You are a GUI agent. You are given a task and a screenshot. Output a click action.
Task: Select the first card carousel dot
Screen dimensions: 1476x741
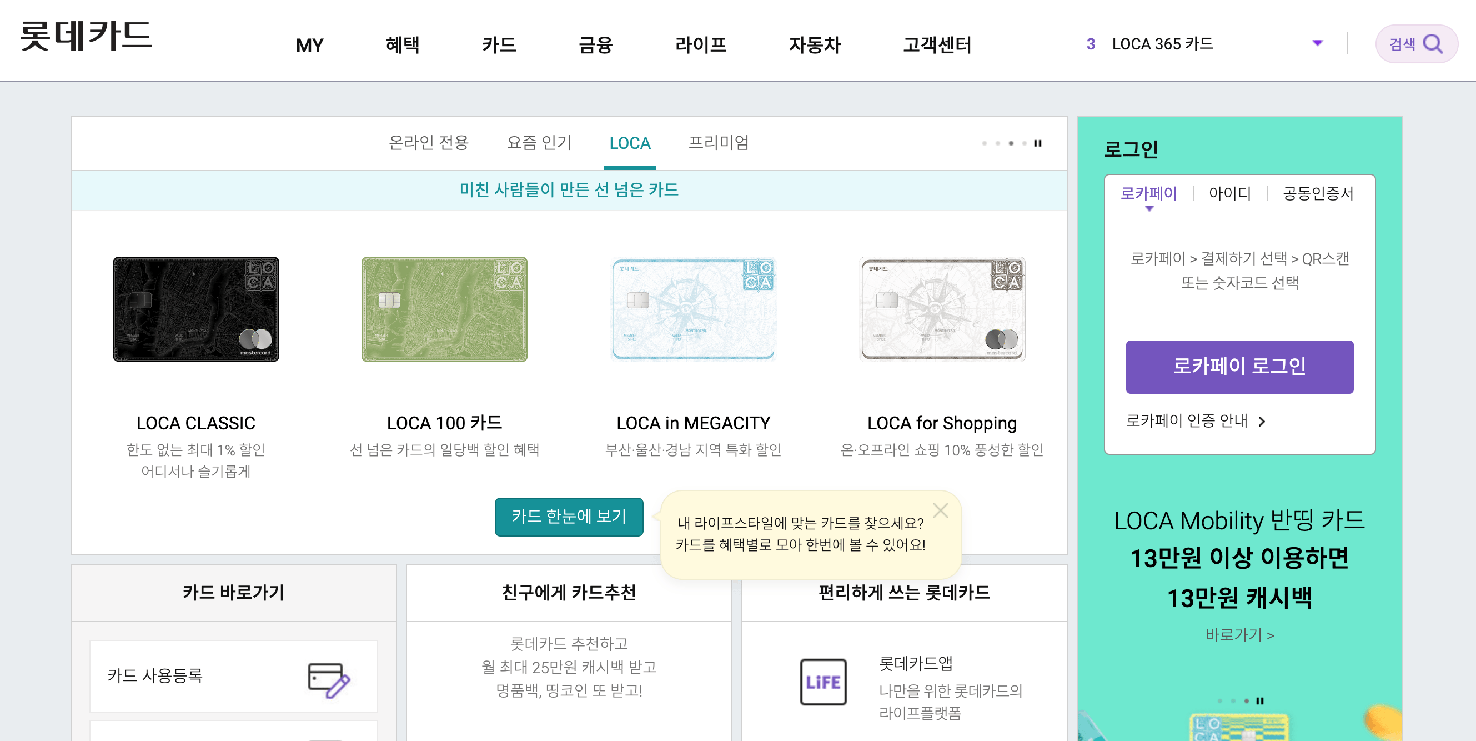(985, 143)
